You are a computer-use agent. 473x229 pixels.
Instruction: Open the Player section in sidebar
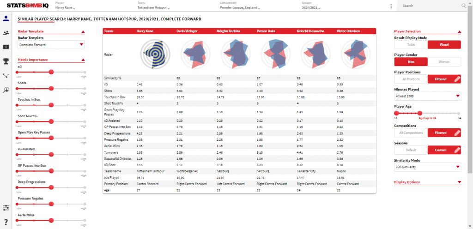[x=6, y=18]
